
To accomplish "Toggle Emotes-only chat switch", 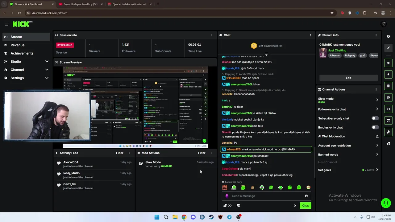I will [375, 127].
